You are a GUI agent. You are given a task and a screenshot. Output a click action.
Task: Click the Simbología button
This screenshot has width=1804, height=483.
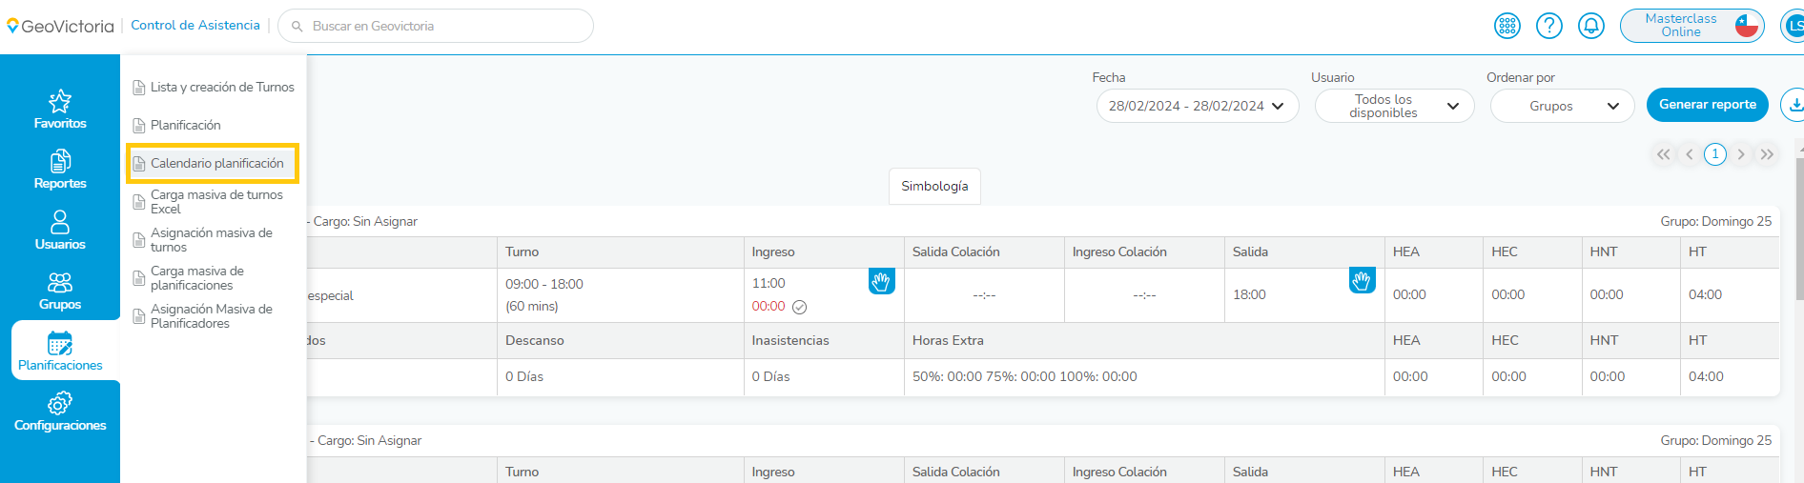(933, 186)
